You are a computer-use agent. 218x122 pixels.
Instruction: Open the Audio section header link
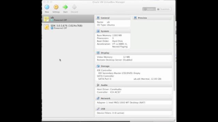[x=104, y=85]
